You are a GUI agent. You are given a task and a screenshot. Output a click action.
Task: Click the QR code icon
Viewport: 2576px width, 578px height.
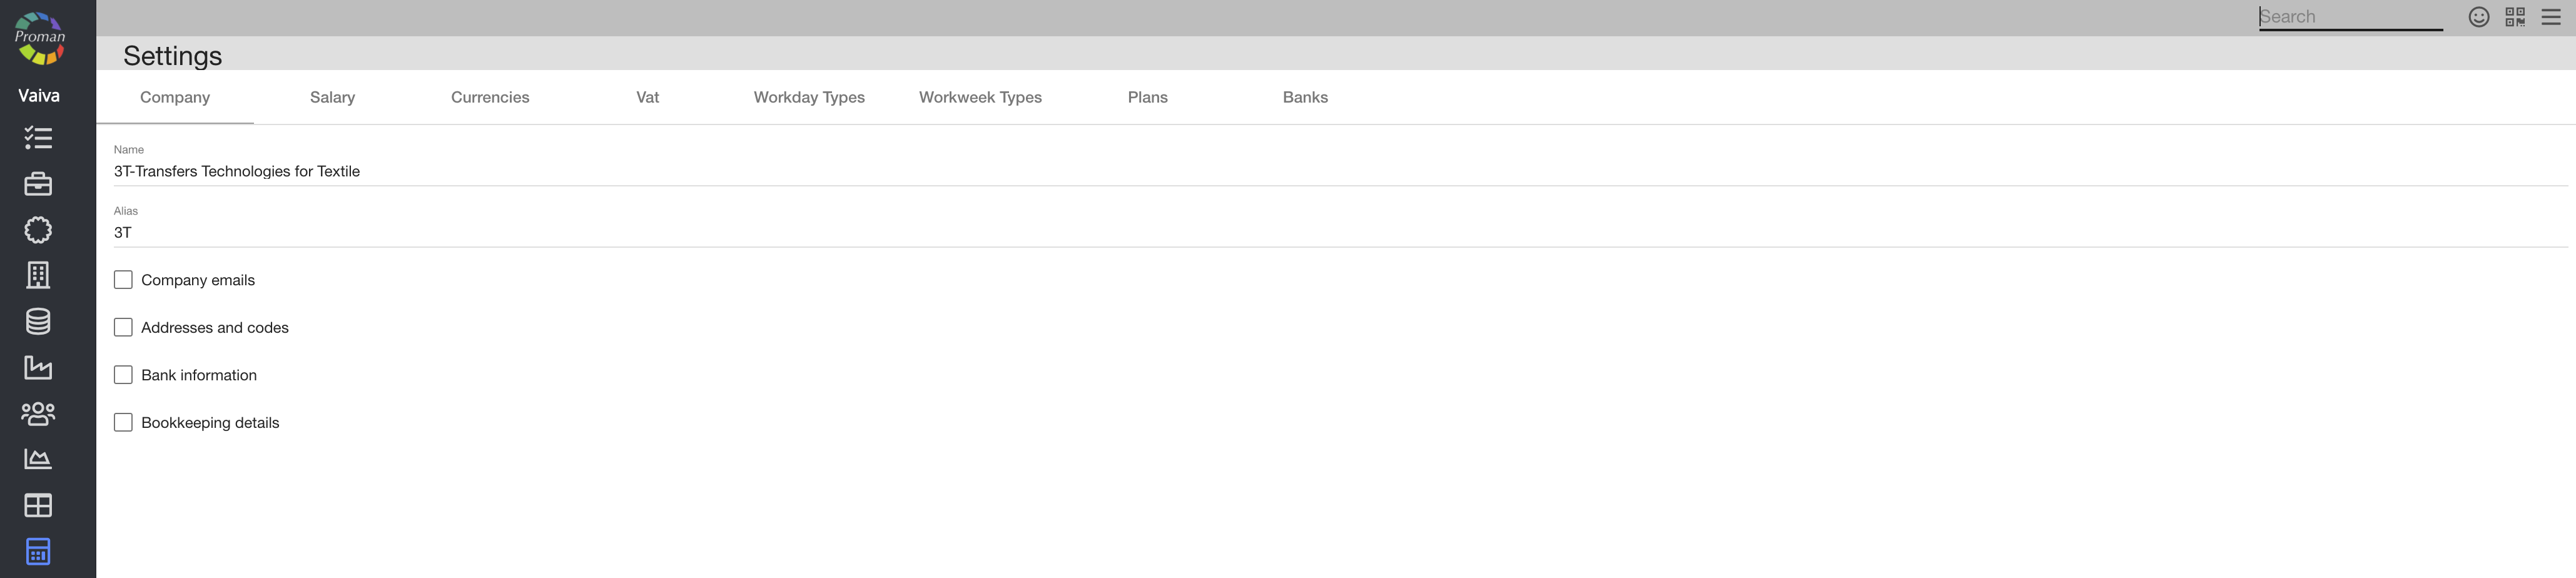pos(2514,17)
